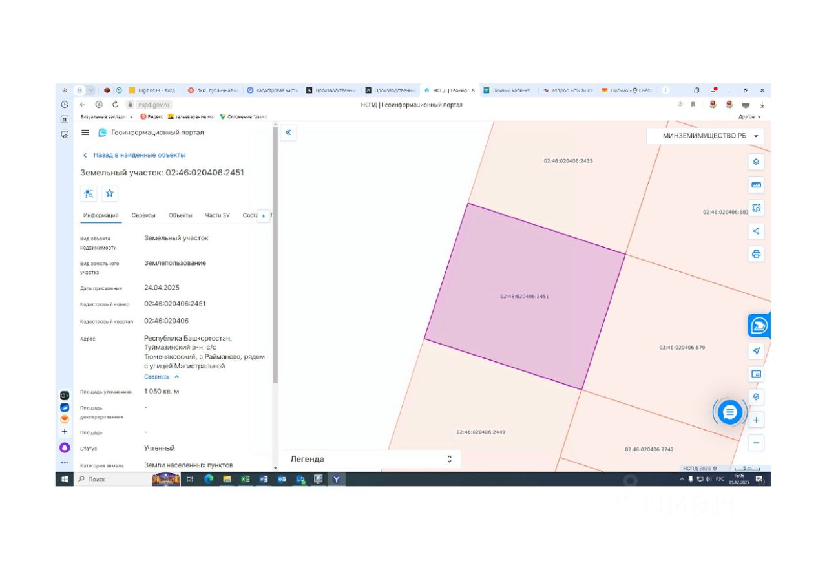827x585 pixels.
Task: Launch Alice assistant in the sidebar
Action: coord(65,447)
